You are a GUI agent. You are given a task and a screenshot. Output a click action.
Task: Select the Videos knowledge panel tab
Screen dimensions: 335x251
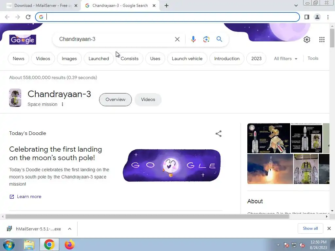(x=148, y=99)
